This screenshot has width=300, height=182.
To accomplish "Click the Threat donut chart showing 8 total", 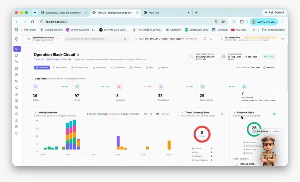I will 202,134.
